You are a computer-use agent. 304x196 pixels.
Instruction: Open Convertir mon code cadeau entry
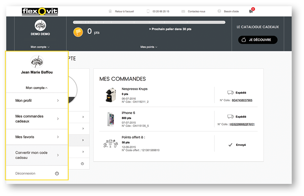(37, 155)
